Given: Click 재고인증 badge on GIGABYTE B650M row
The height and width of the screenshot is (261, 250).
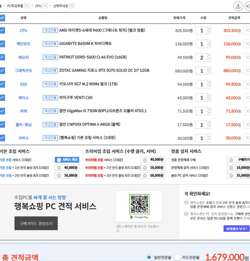Looking at the screenshot, I should click(x=50, y=44).
